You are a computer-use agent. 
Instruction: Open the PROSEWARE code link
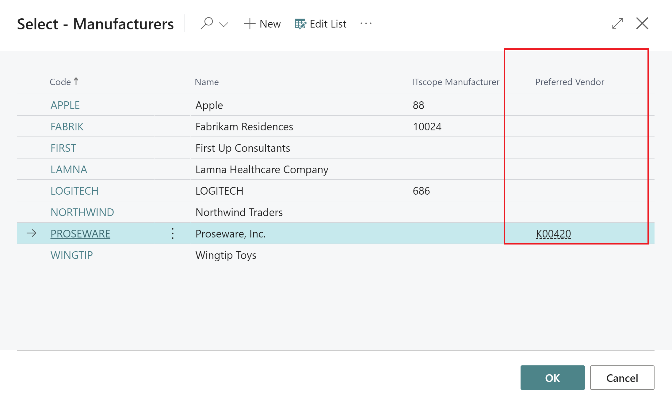80,233
